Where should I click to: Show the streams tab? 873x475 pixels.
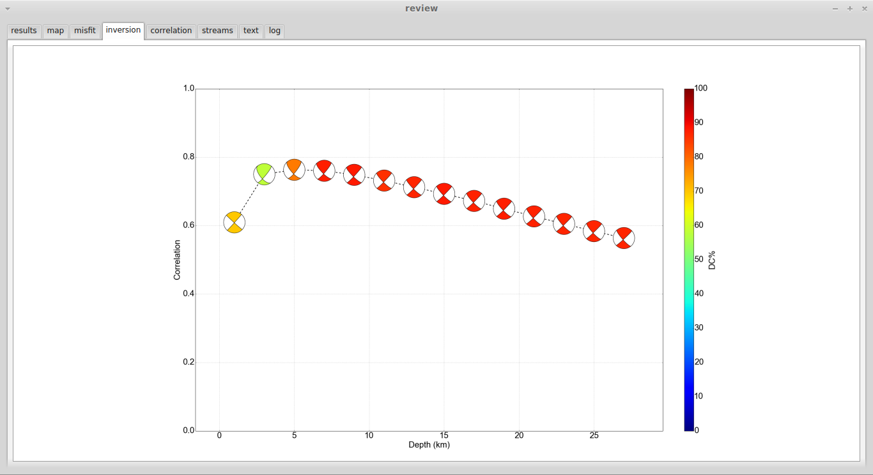point(217,31)
